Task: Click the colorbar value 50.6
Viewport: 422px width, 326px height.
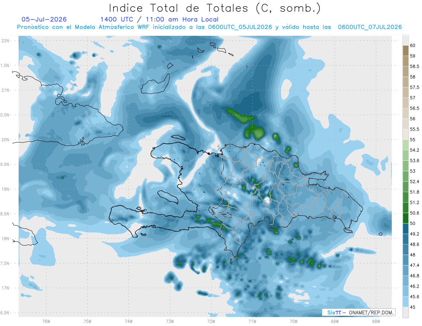Action: 415,213
